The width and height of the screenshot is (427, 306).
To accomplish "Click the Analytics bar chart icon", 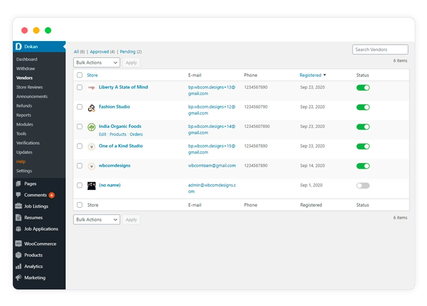I will pyautogui.click(x=18, y=266).
